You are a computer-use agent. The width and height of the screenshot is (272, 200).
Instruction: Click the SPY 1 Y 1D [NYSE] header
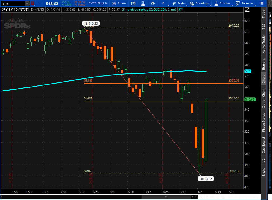click(x=15, y=10)
